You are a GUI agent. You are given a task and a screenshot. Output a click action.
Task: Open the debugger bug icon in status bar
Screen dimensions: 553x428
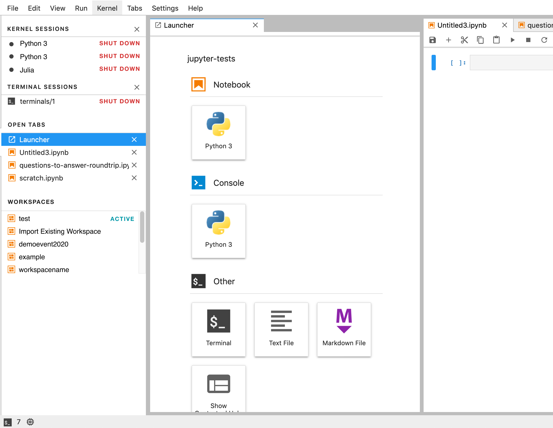point(30,422)
